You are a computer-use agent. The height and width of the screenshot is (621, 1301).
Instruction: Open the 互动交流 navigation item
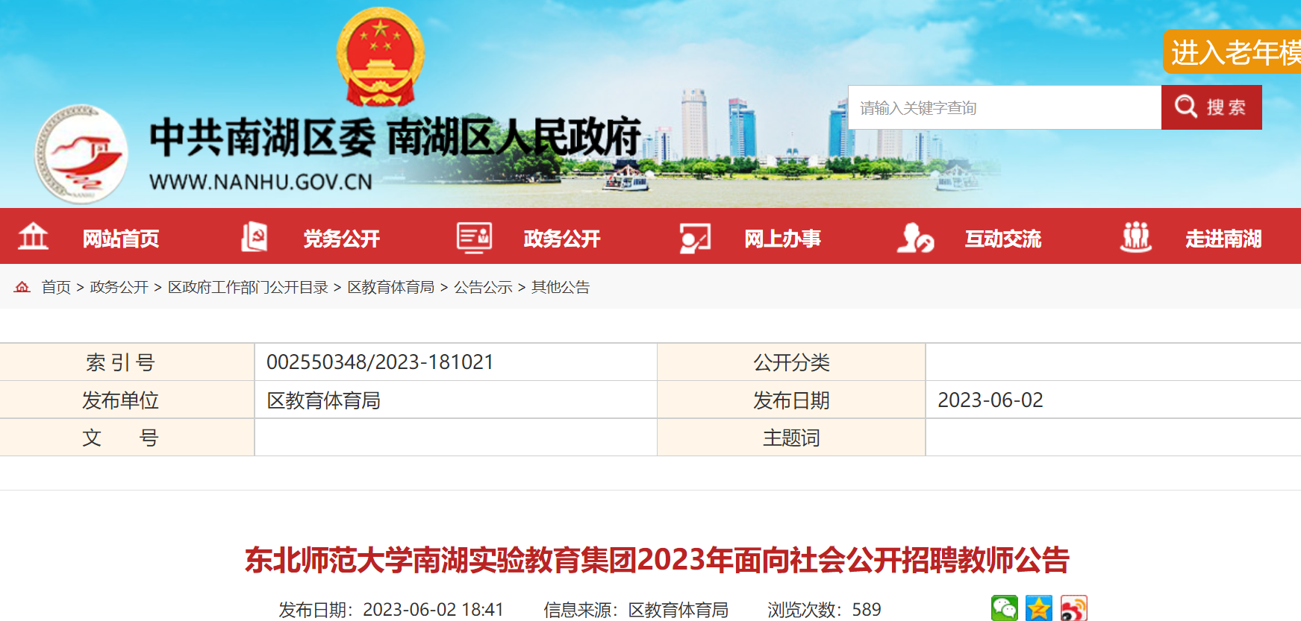1003,239
